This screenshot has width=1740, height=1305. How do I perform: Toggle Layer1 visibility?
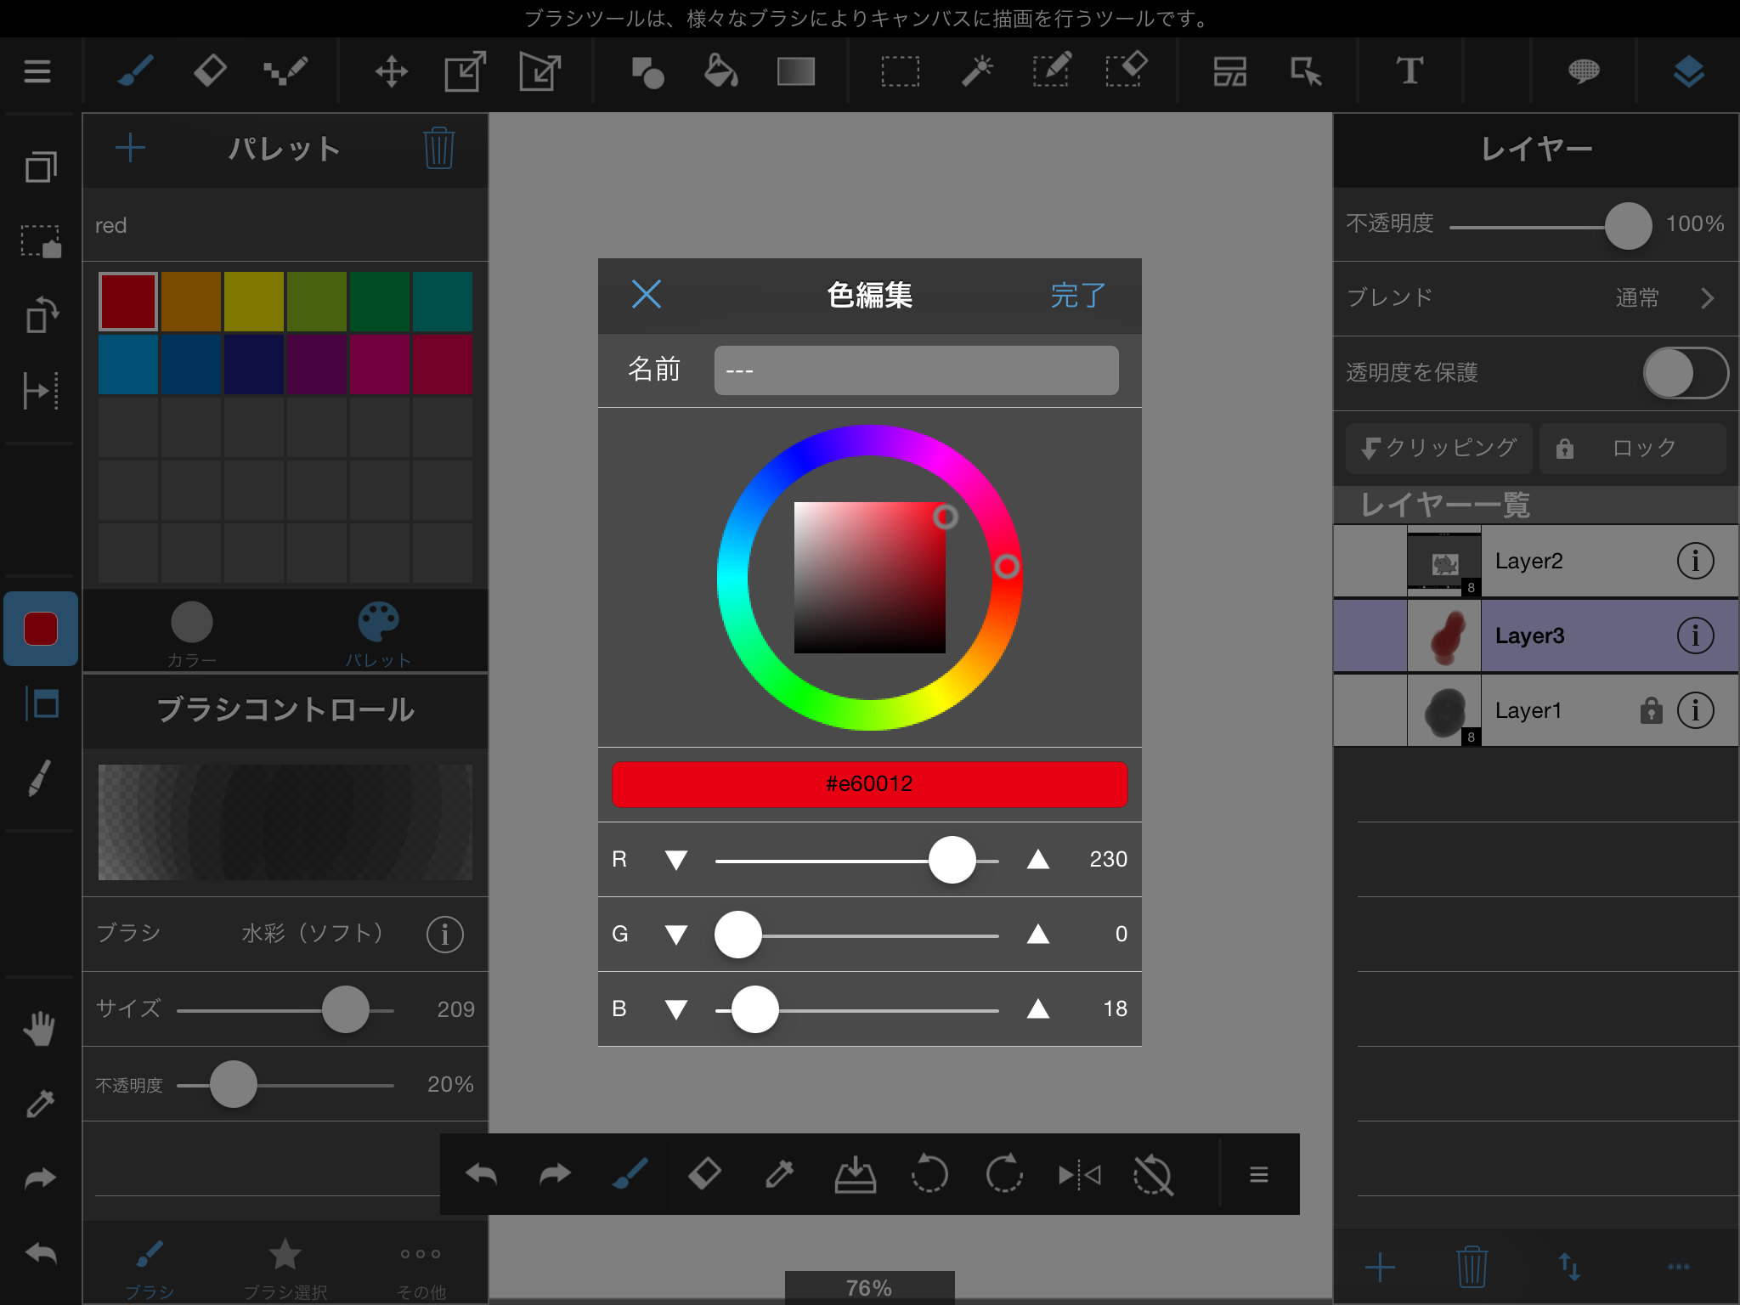(1370, 710)
